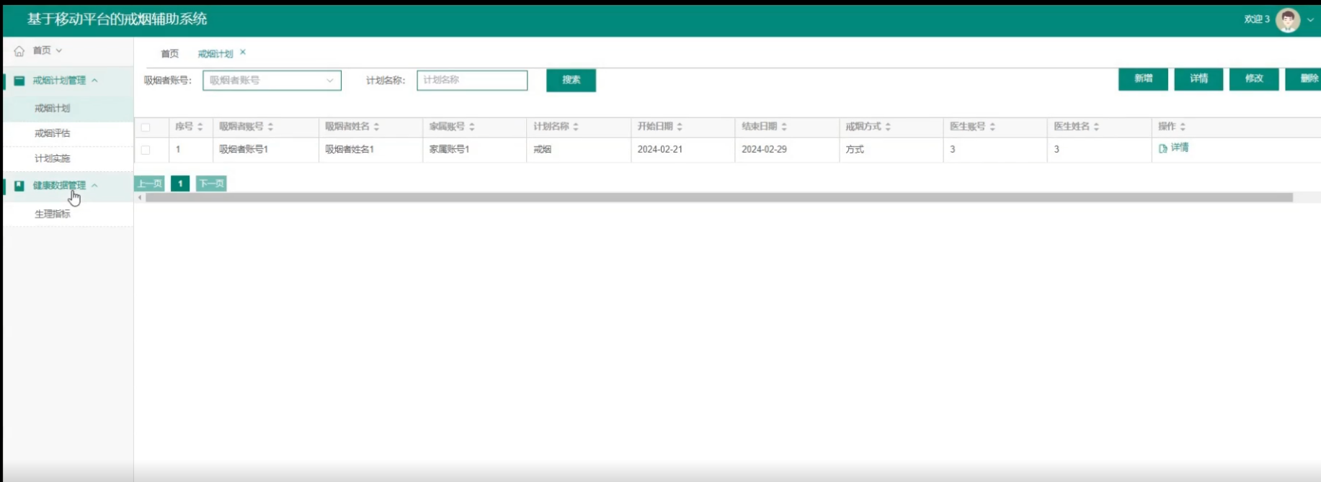Click the 新增 button
The width and height of the screenshot is (1321, 482).
pyautogui.click(x=1143, y=78)
